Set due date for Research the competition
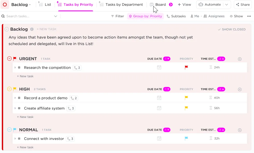 coord(159,67)
